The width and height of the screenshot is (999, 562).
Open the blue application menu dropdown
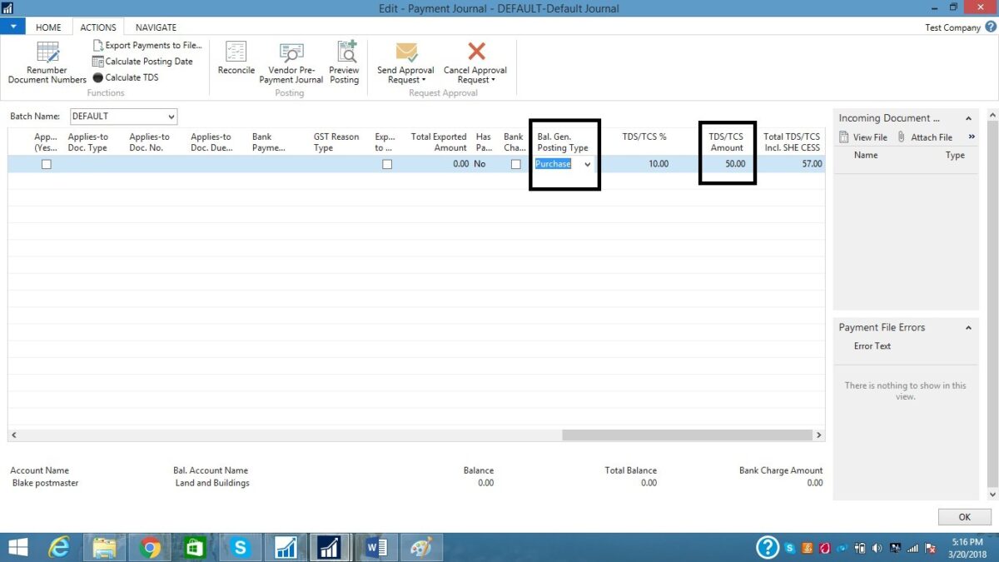pyautogui.click(x=12, y=27)
